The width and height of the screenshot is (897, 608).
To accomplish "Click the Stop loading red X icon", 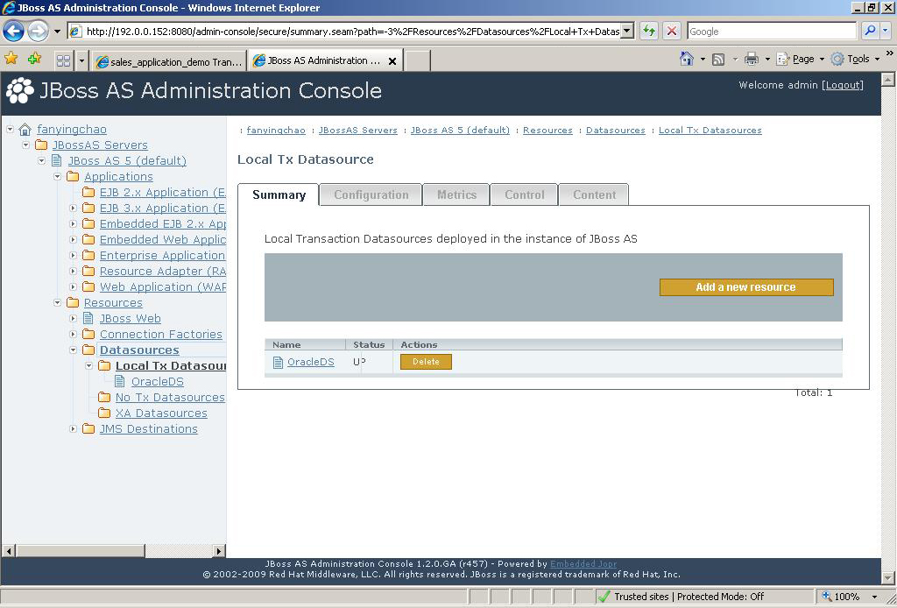I will coord(672,31).
